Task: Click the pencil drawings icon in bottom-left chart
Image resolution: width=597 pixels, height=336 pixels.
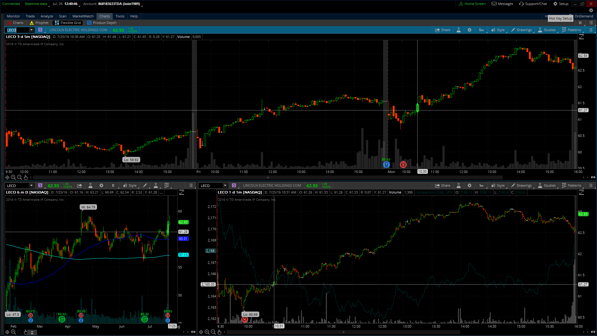Action: click(145, 185)
